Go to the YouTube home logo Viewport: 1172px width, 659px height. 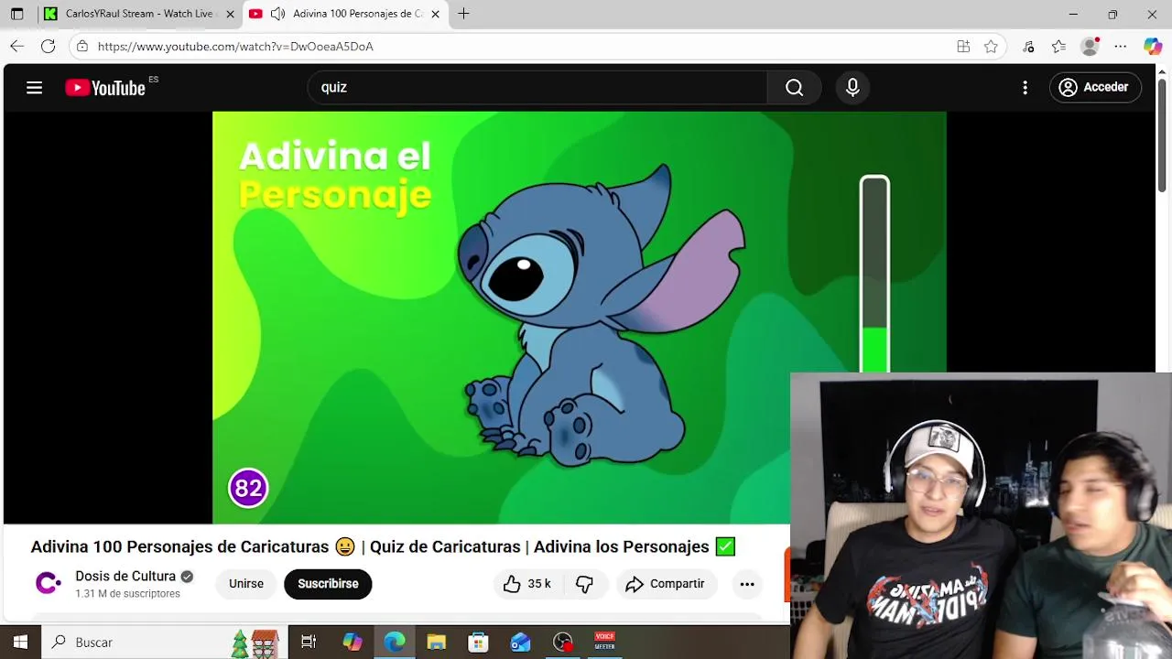105,88
